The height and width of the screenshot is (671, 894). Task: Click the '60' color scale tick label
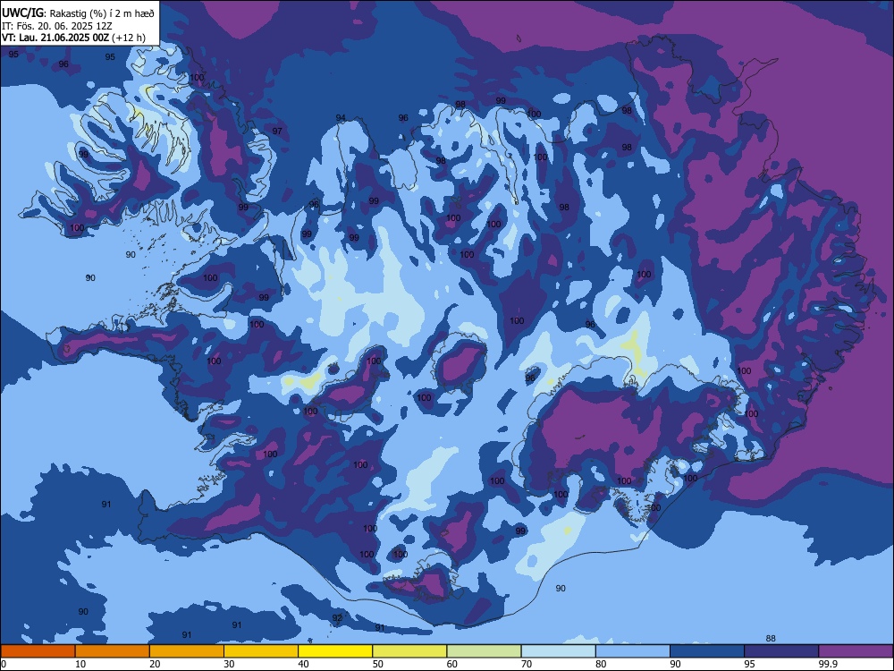click(x=452, y=664)
